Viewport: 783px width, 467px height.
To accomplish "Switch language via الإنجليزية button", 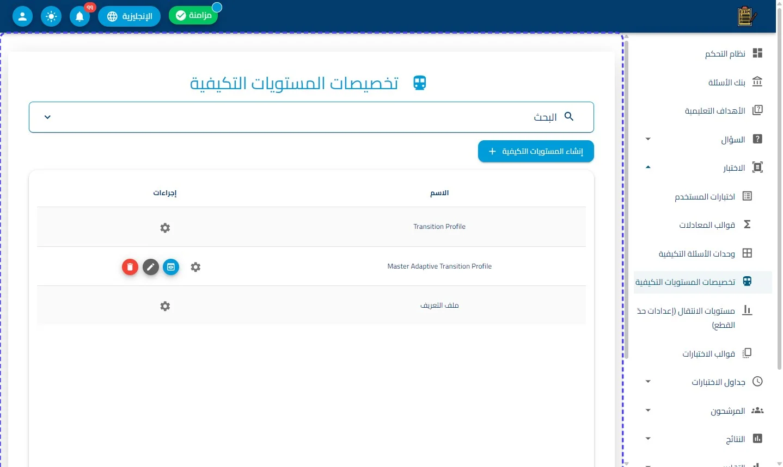I will 129,16.
